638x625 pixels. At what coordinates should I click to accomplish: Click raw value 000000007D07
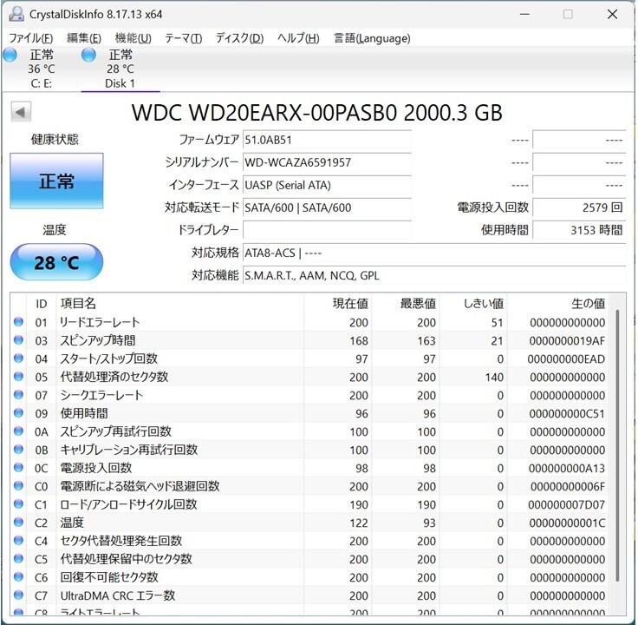[566, 504]
